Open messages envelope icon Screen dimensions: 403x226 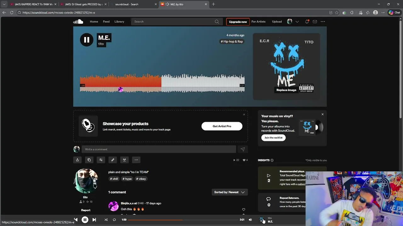[x=315, y=22]
